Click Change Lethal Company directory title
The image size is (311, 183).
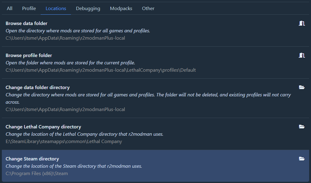point(43,127)
